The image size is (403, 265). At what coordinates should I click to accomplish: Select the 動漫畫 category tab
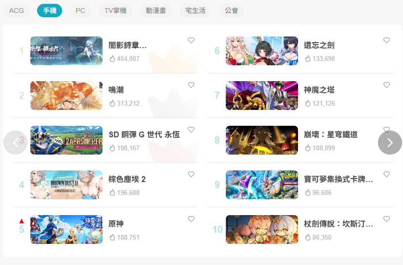coord(156,11)
